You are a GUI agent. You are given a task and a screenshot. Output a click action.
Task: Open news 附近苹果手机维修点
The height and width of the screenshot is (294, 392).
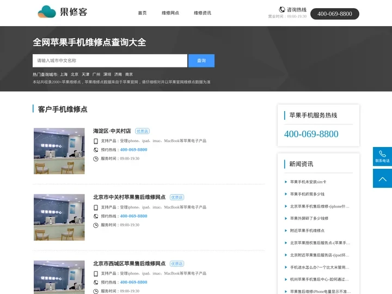[x=307, y=230]
